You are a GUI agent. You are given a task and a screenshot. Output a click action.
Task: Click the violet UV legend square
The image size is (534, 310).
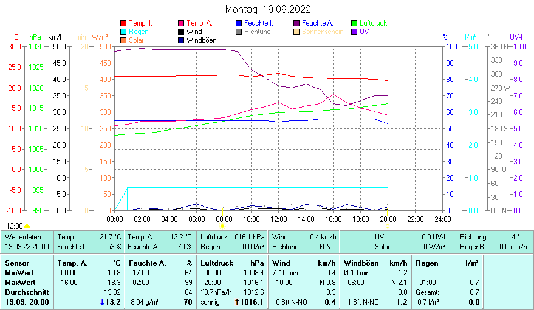pyautogui.click(x=354, y=32)
